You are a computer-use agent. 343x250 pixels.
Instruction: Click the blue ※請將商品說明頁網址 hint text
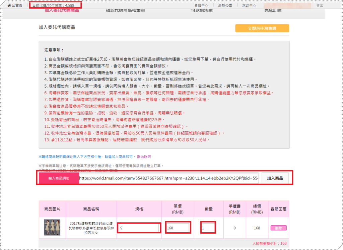tap(87, 156)
